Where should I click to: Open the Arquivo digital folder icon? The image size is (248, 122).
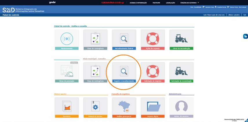click(x=153, y=106)
